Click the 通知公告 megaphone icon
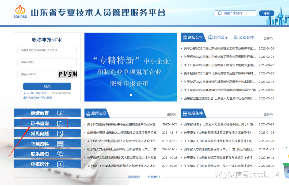 (185, 38)
